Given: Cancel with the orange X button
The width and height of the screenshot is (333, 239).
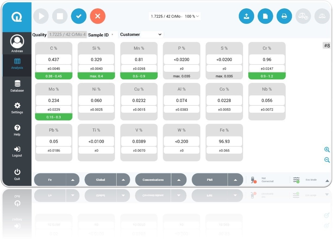Looking at the screenshot, I should tap(98, 16).
